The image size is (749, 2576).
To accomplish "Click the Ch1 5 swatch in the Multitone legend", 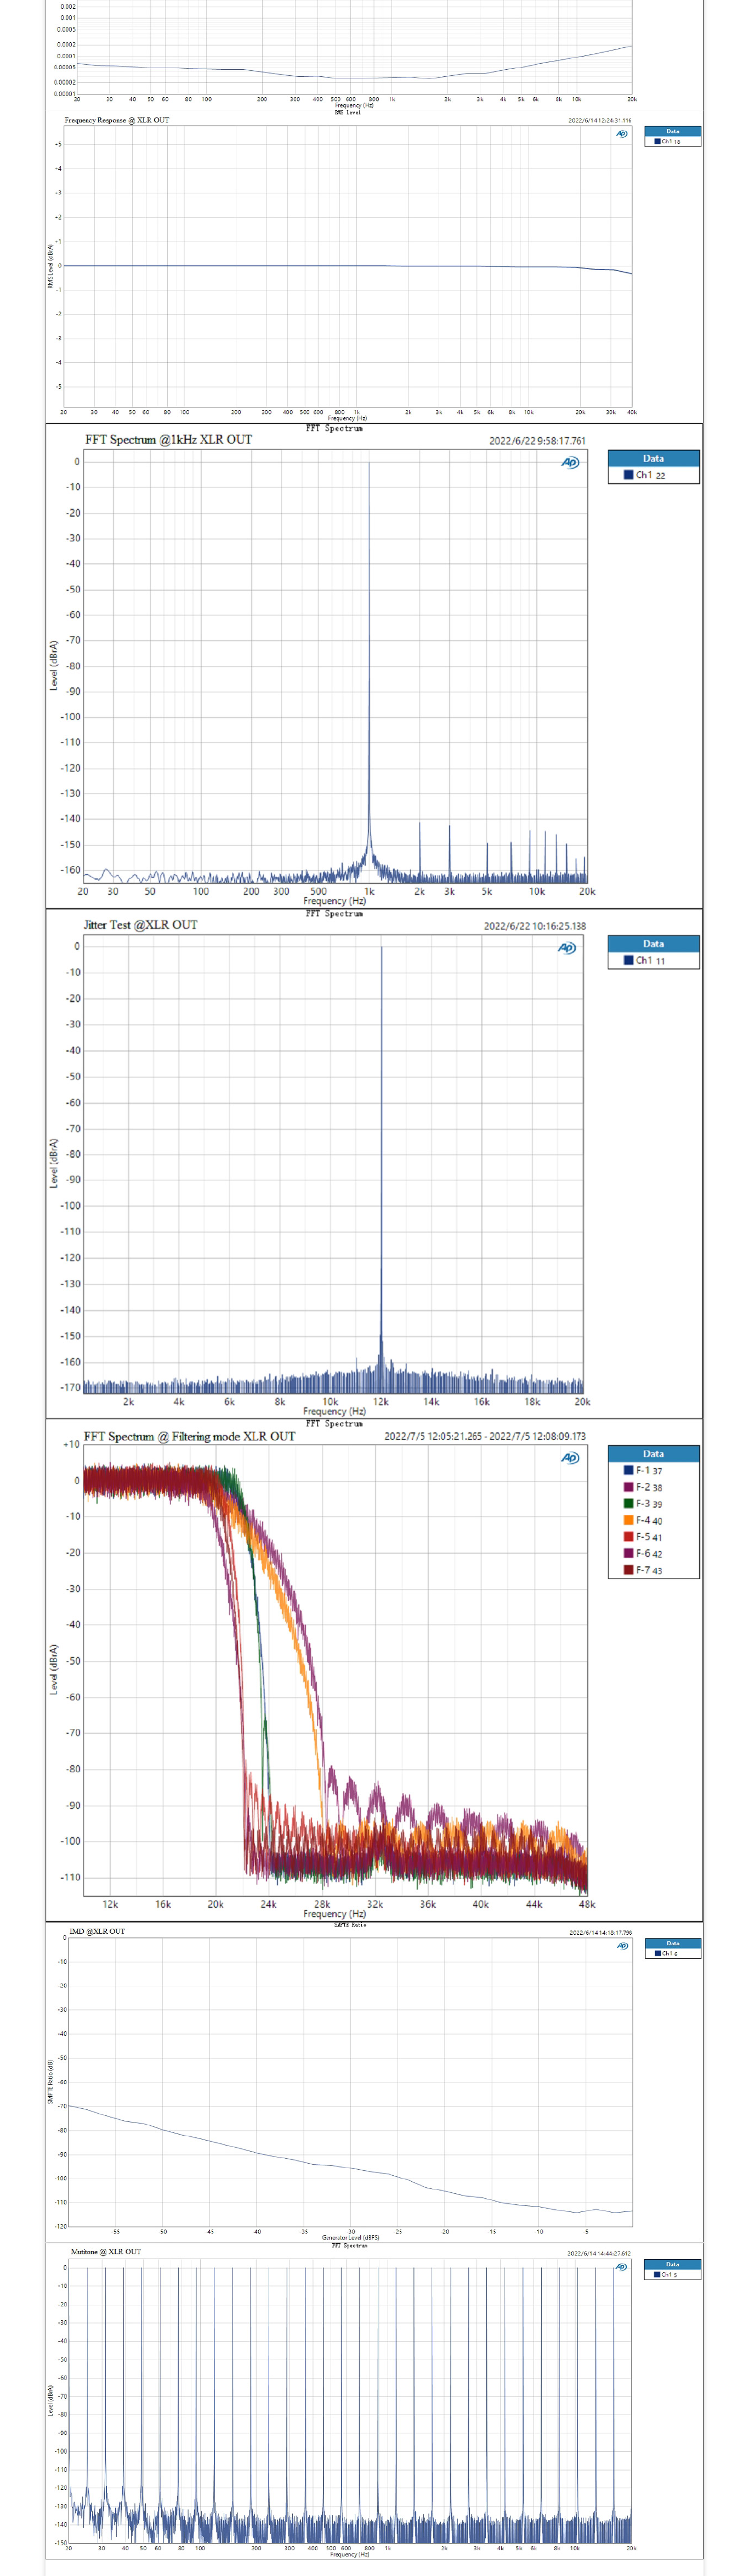I will (x=658, y=2274).
